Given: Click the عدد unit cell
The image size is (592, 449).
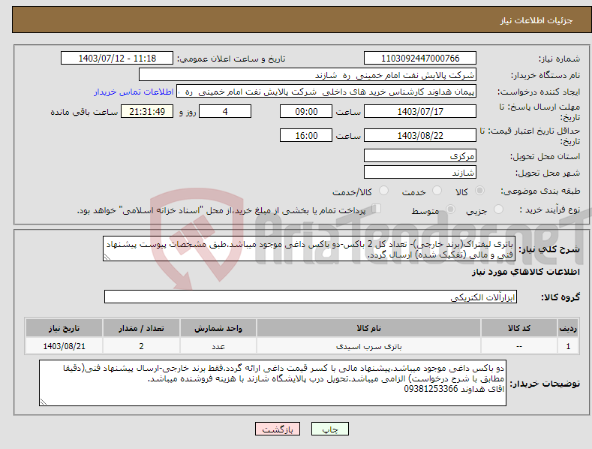Looking at the screenshot, I should pyautogui.click(x=218, y=346).
